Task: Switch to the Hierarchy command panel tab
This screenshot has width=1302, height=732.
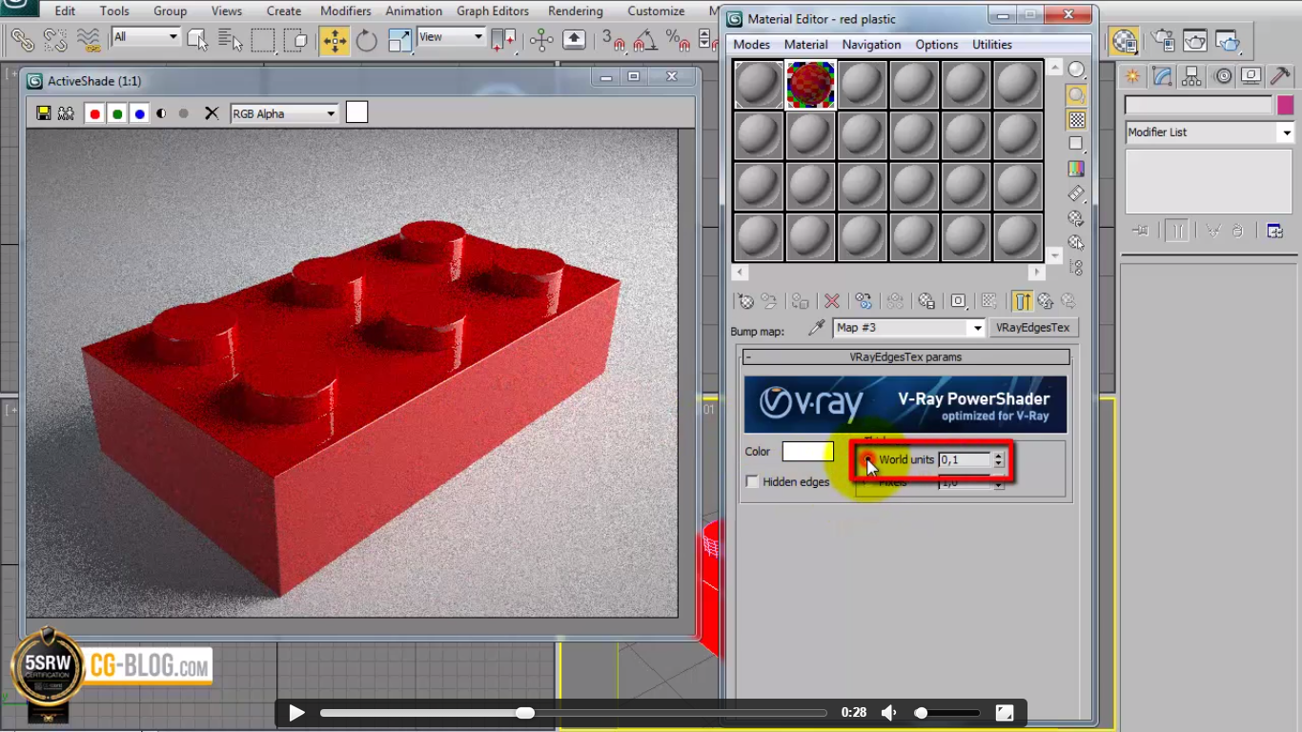Action: (1192, 76)
